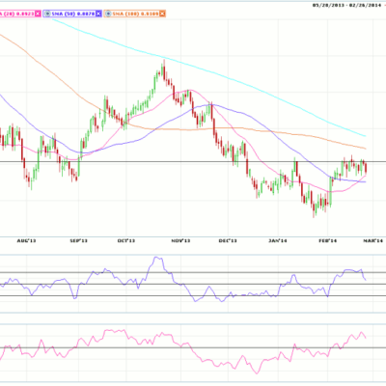386x386 pixels.
Task: Click the JAN'14 axis label
Action: tap(278, 240)
